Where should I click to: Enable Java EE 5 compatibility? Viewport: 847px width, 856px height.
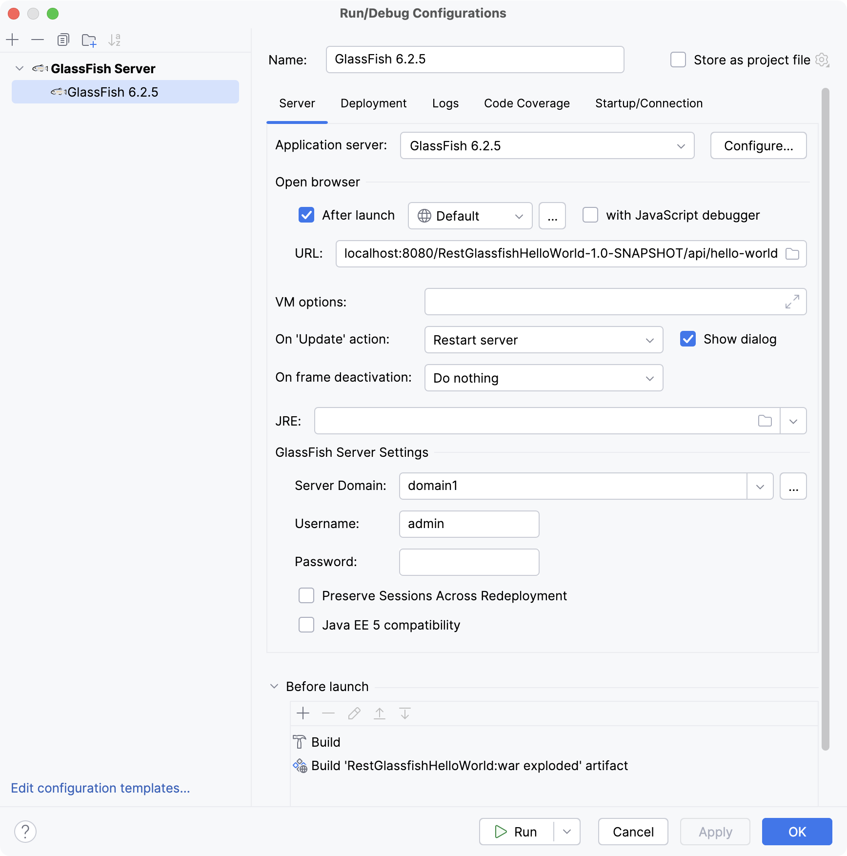tap(306, 625)
